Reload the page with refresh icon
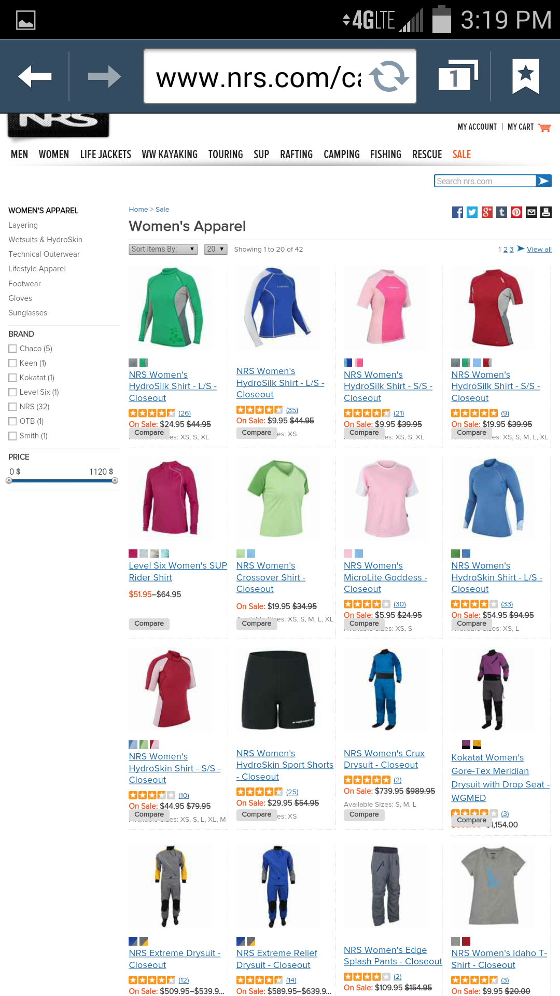The image size is (560, 996). [x=389, y=76]
